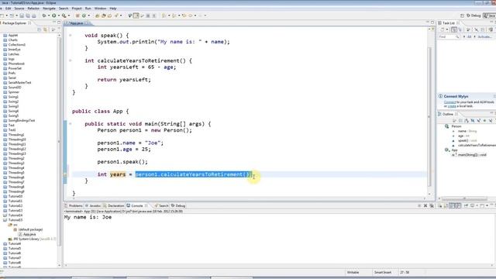Click the Run External Tools icon

pyautogui.click(x=64, y=15)
